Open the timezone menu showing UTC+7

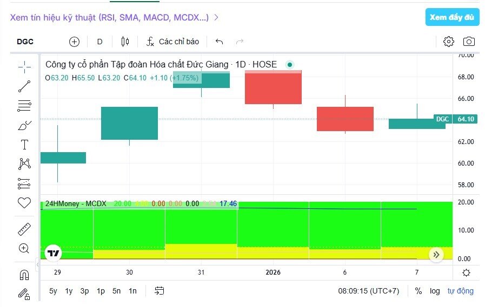(x=368, y=291)
